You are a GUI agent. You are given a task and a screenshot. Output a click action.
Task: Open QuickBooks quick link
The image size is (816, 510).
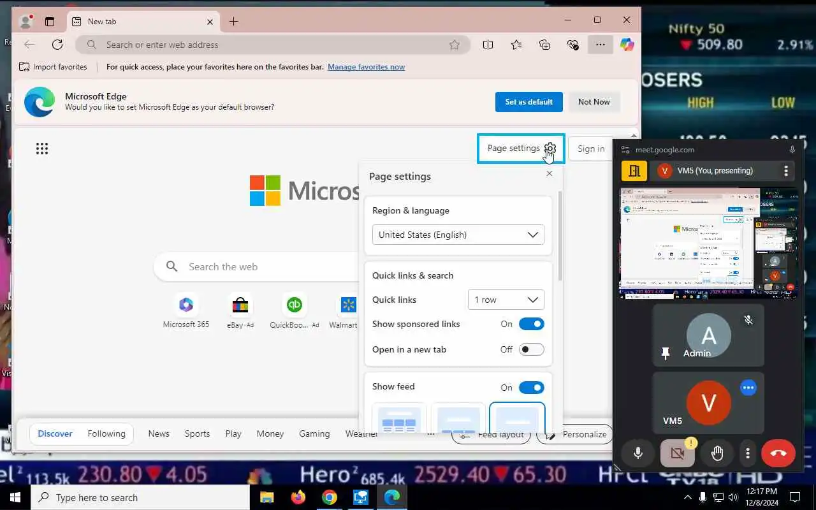click(x=294, y=312)
